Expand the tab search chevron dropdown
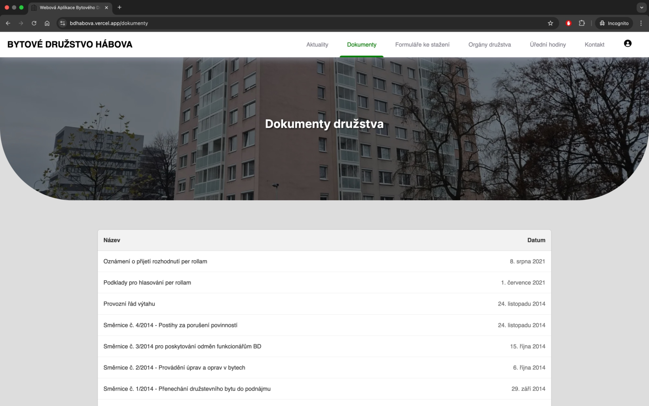The width and height of the screenshot is (649, 406). [x=641, y=8]
